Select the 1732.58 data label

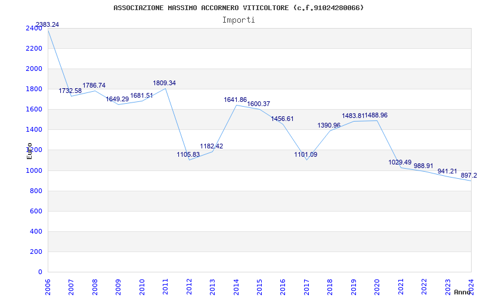[70, 91]
